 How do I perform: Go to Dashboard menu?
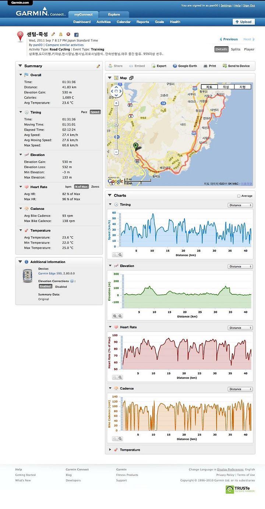[x=82, y=22]
